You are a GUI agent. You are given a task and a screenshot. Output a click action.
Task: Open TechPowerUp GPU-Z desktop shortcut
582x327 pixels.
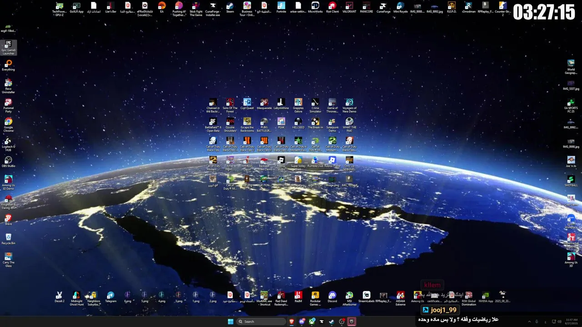(60, 9)
